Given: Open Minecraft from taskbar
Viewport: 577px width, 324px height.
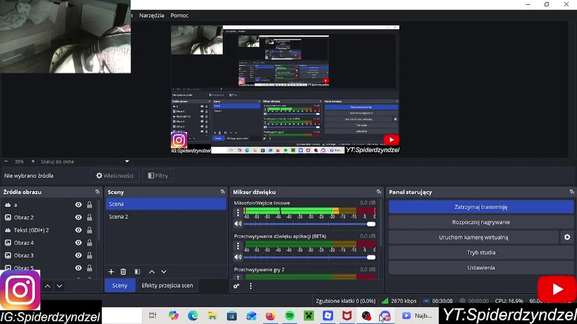Looking at the screenshot, I should coord(309,316).
